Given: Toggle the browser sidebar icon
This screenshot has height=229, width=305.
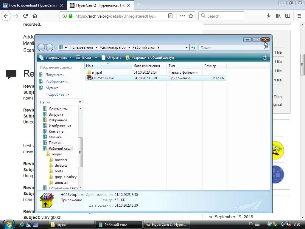Looking at the screenshot, I should pos(288,16).
